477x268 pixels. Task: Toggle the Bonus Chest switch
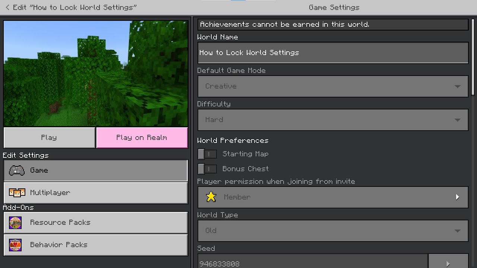(207, 169)
